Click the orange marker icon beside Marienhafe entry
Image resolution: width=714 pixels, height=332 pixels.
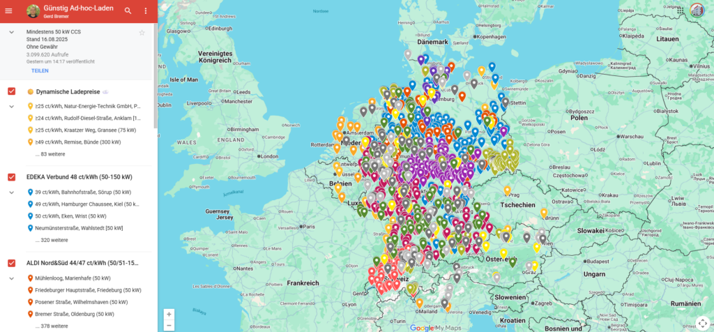click(30, 278)
